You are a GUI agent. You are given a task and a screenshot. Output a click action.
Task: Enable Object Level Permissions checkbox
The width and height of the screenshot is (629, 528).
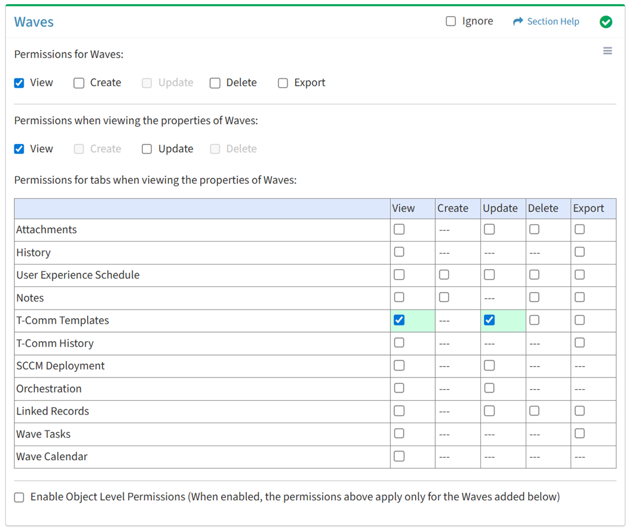click(x=19, y=497)
